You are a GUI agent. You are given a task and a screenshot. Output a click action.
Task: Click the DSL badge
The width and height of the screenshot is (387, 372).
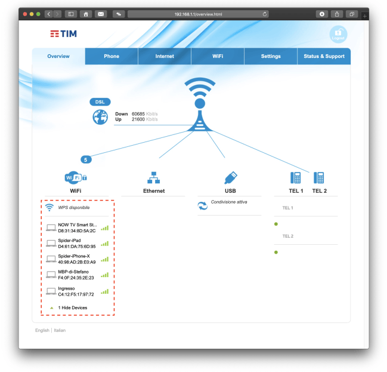tap(100, 102)
